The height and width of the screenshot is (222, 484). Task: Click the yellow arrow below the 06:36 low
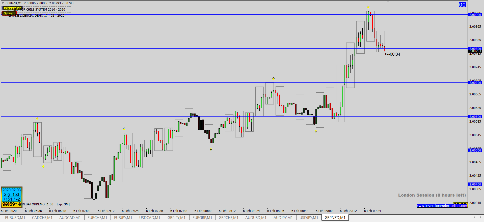43,167
